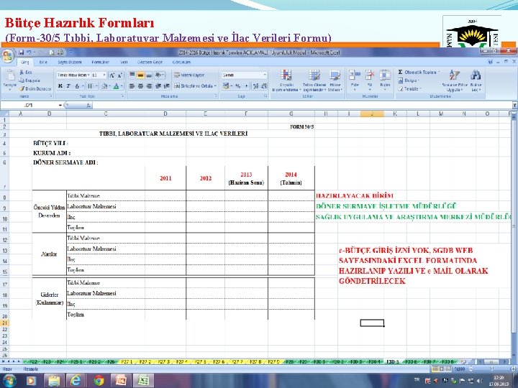
Task: Save the workbook from the quick access toolbar
Action: coord(22,52)
